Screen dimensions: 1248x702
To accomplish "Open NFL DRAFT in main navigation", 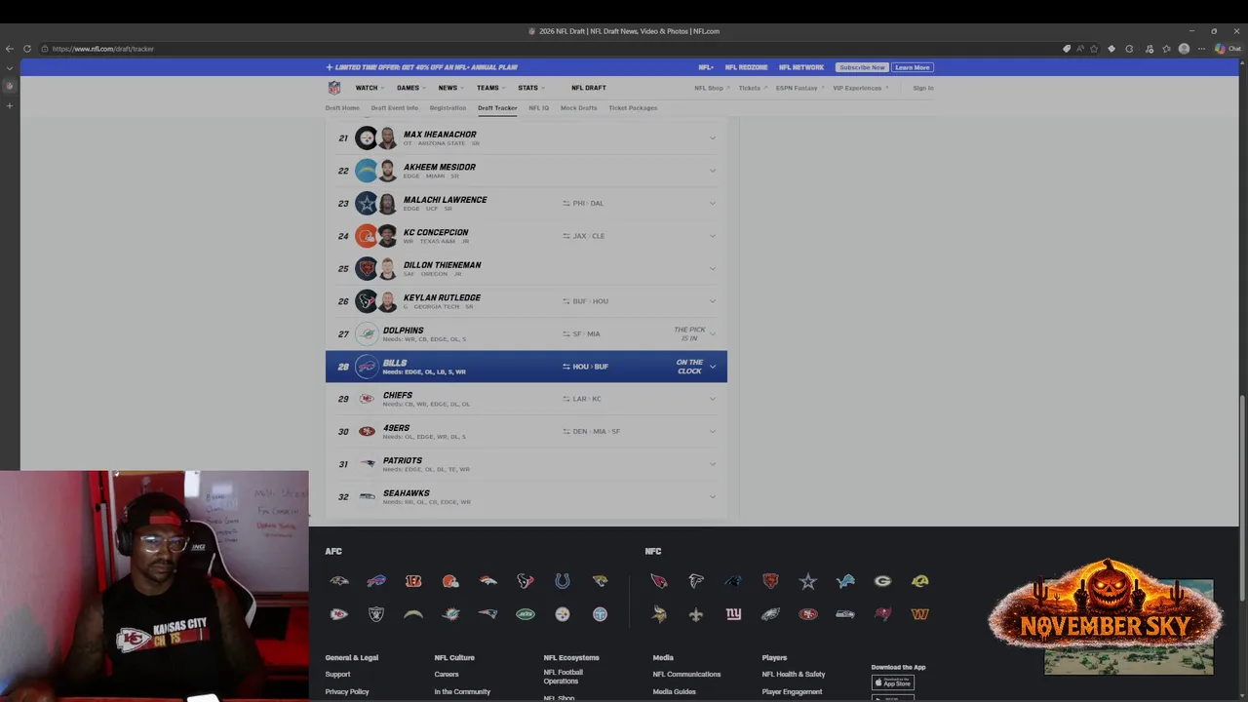I will pos(588,88).
